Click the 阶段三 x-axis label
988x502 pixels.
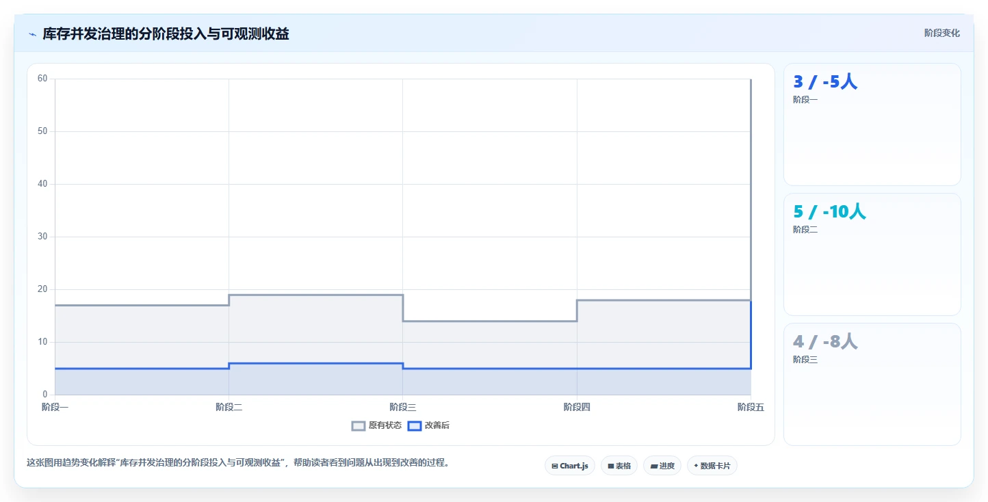(x=402, y=408)
